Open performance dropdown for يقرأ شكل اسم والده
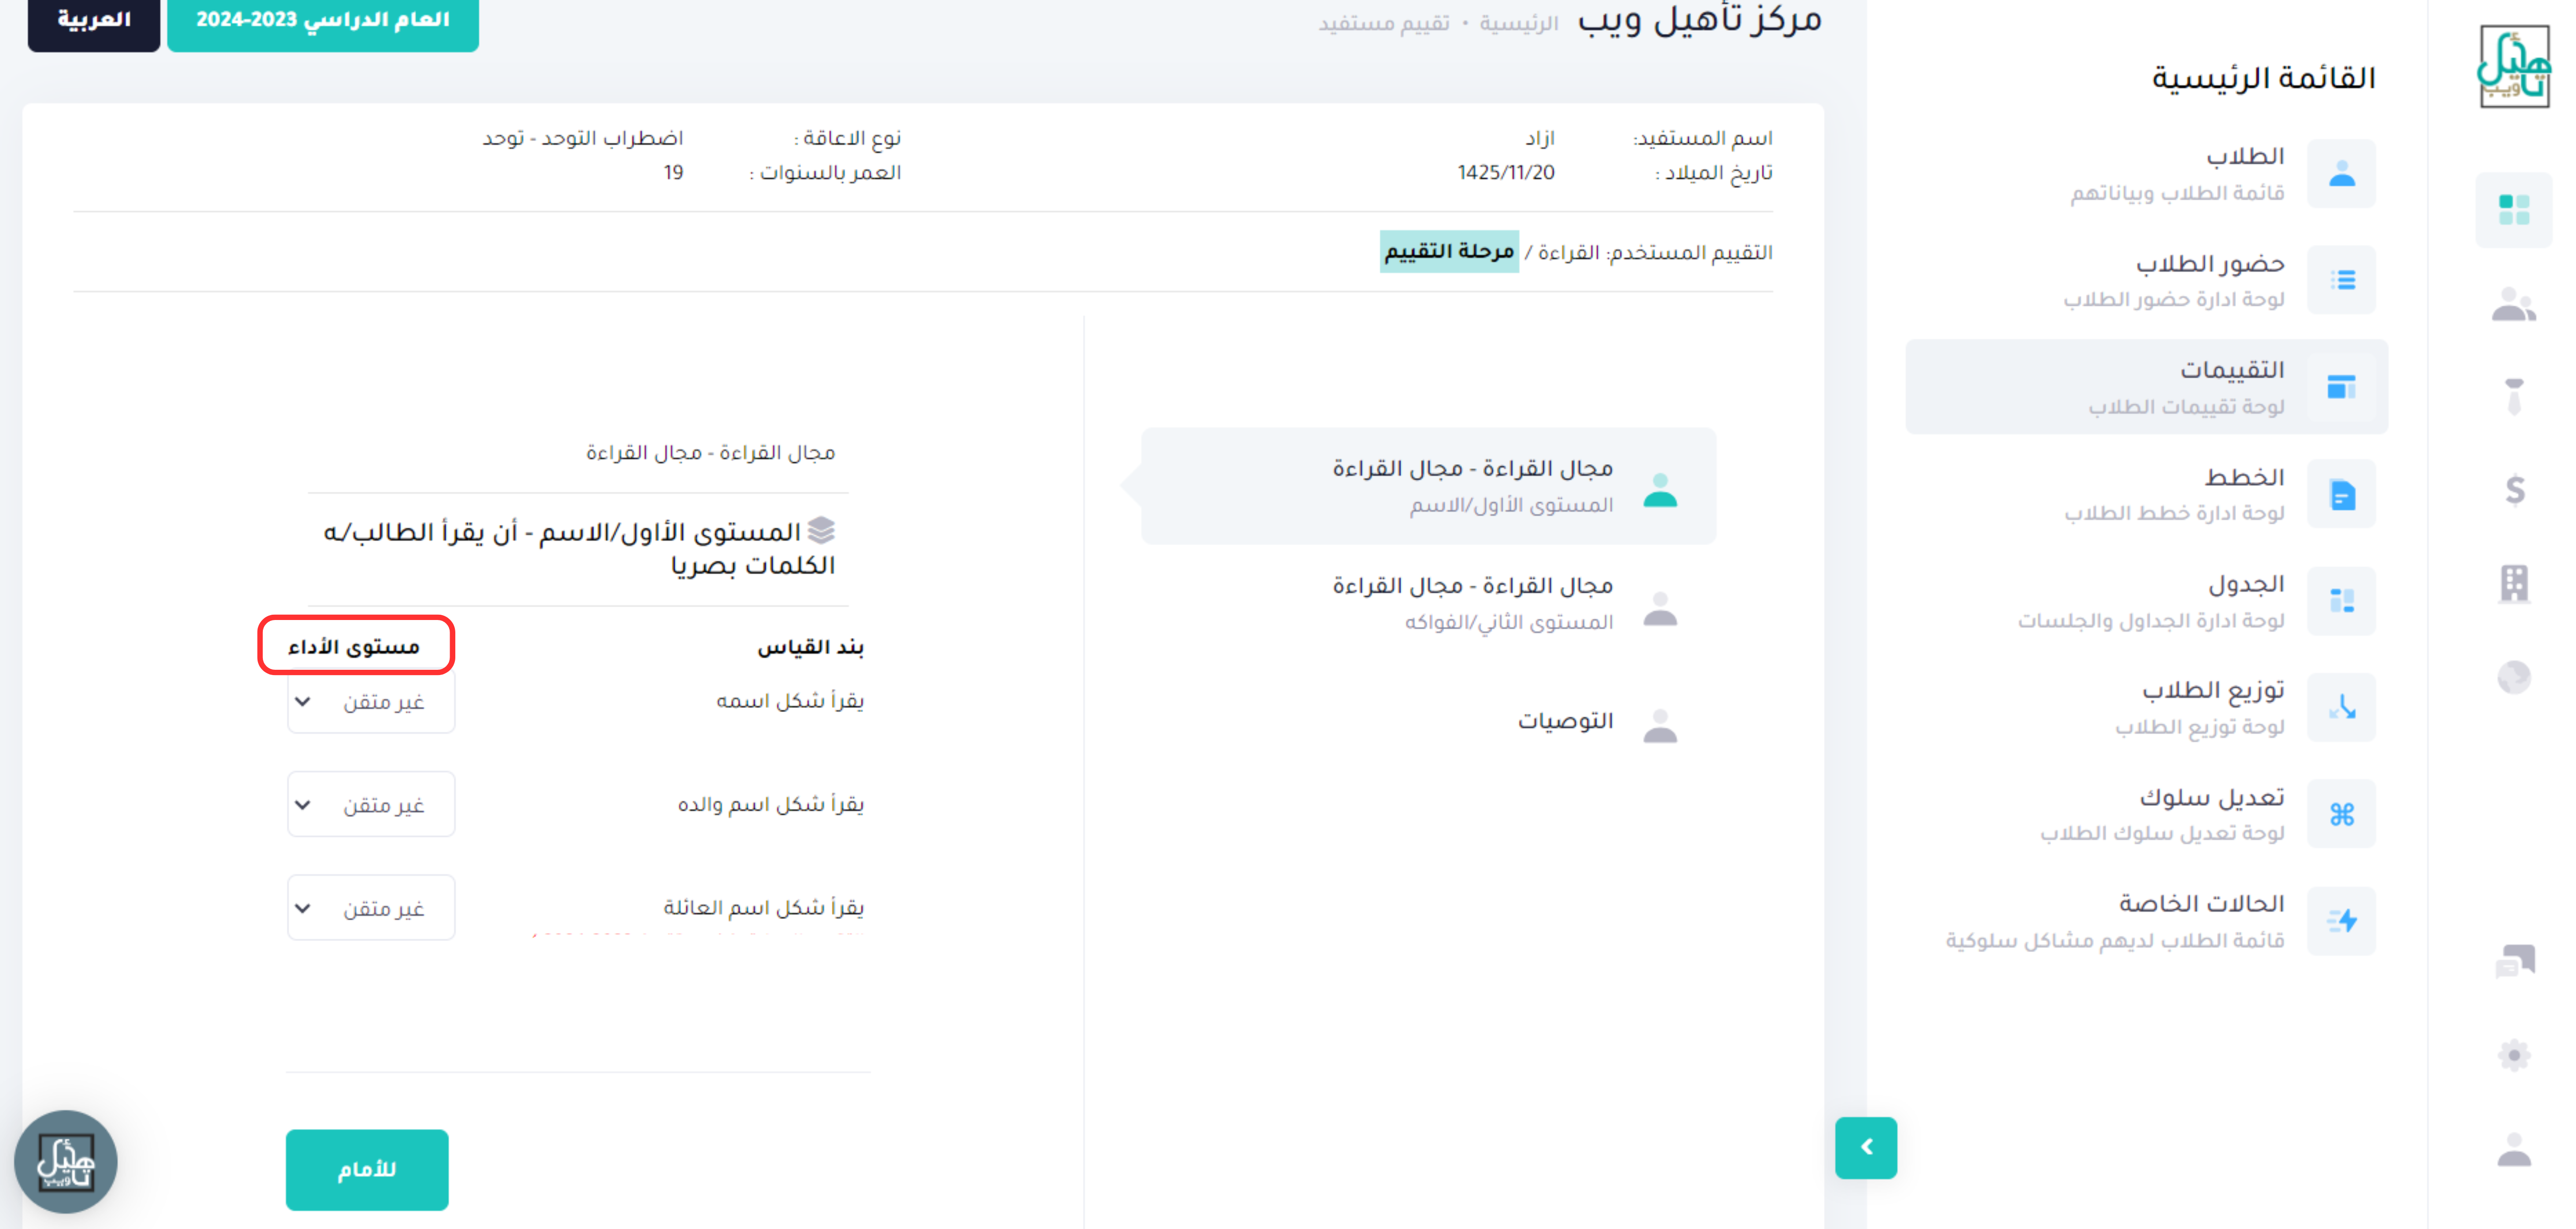The height and width of the screenshot is (1229, 2576). pos(371,804)
